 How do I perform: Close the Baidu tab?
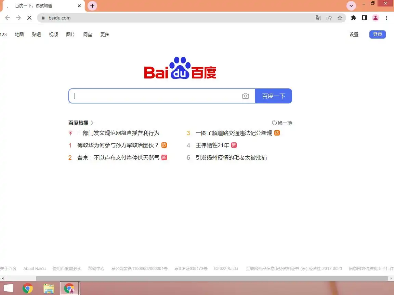tap(79, 6)
